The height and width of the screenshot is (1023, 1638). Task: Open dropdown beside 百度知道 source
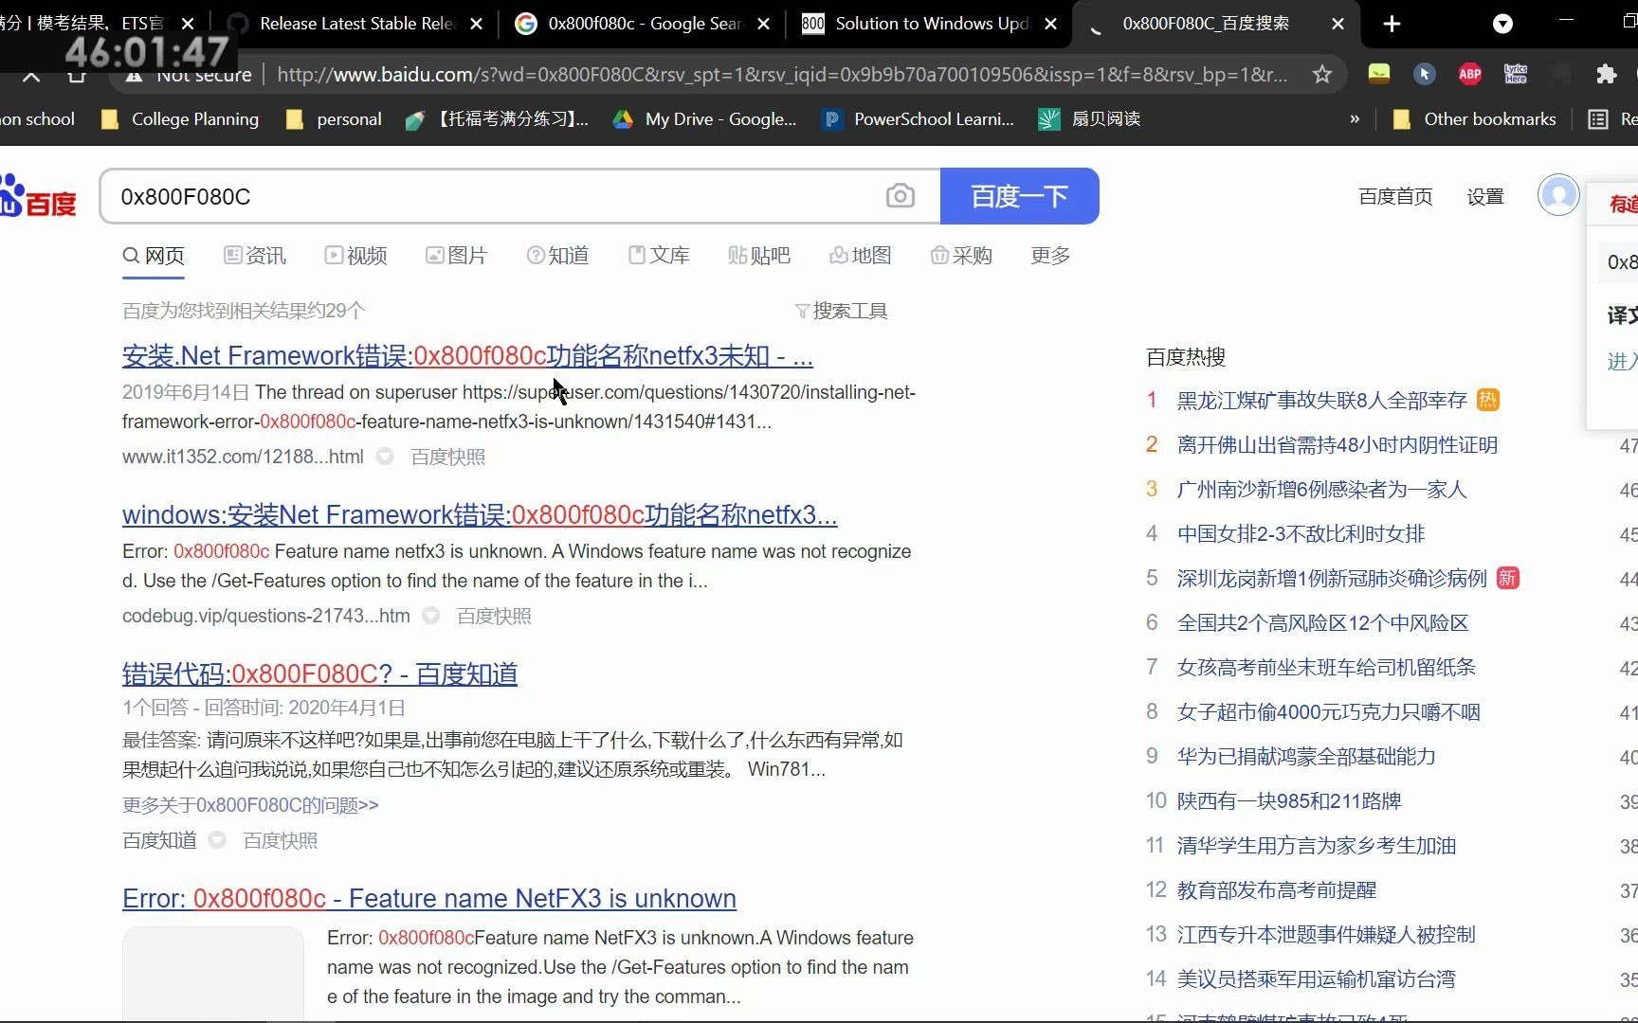click(217, 840)
